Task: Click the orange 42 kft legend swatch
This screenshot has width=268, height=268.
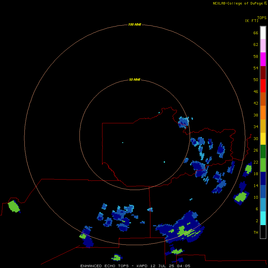Action: tap(263, 112)
